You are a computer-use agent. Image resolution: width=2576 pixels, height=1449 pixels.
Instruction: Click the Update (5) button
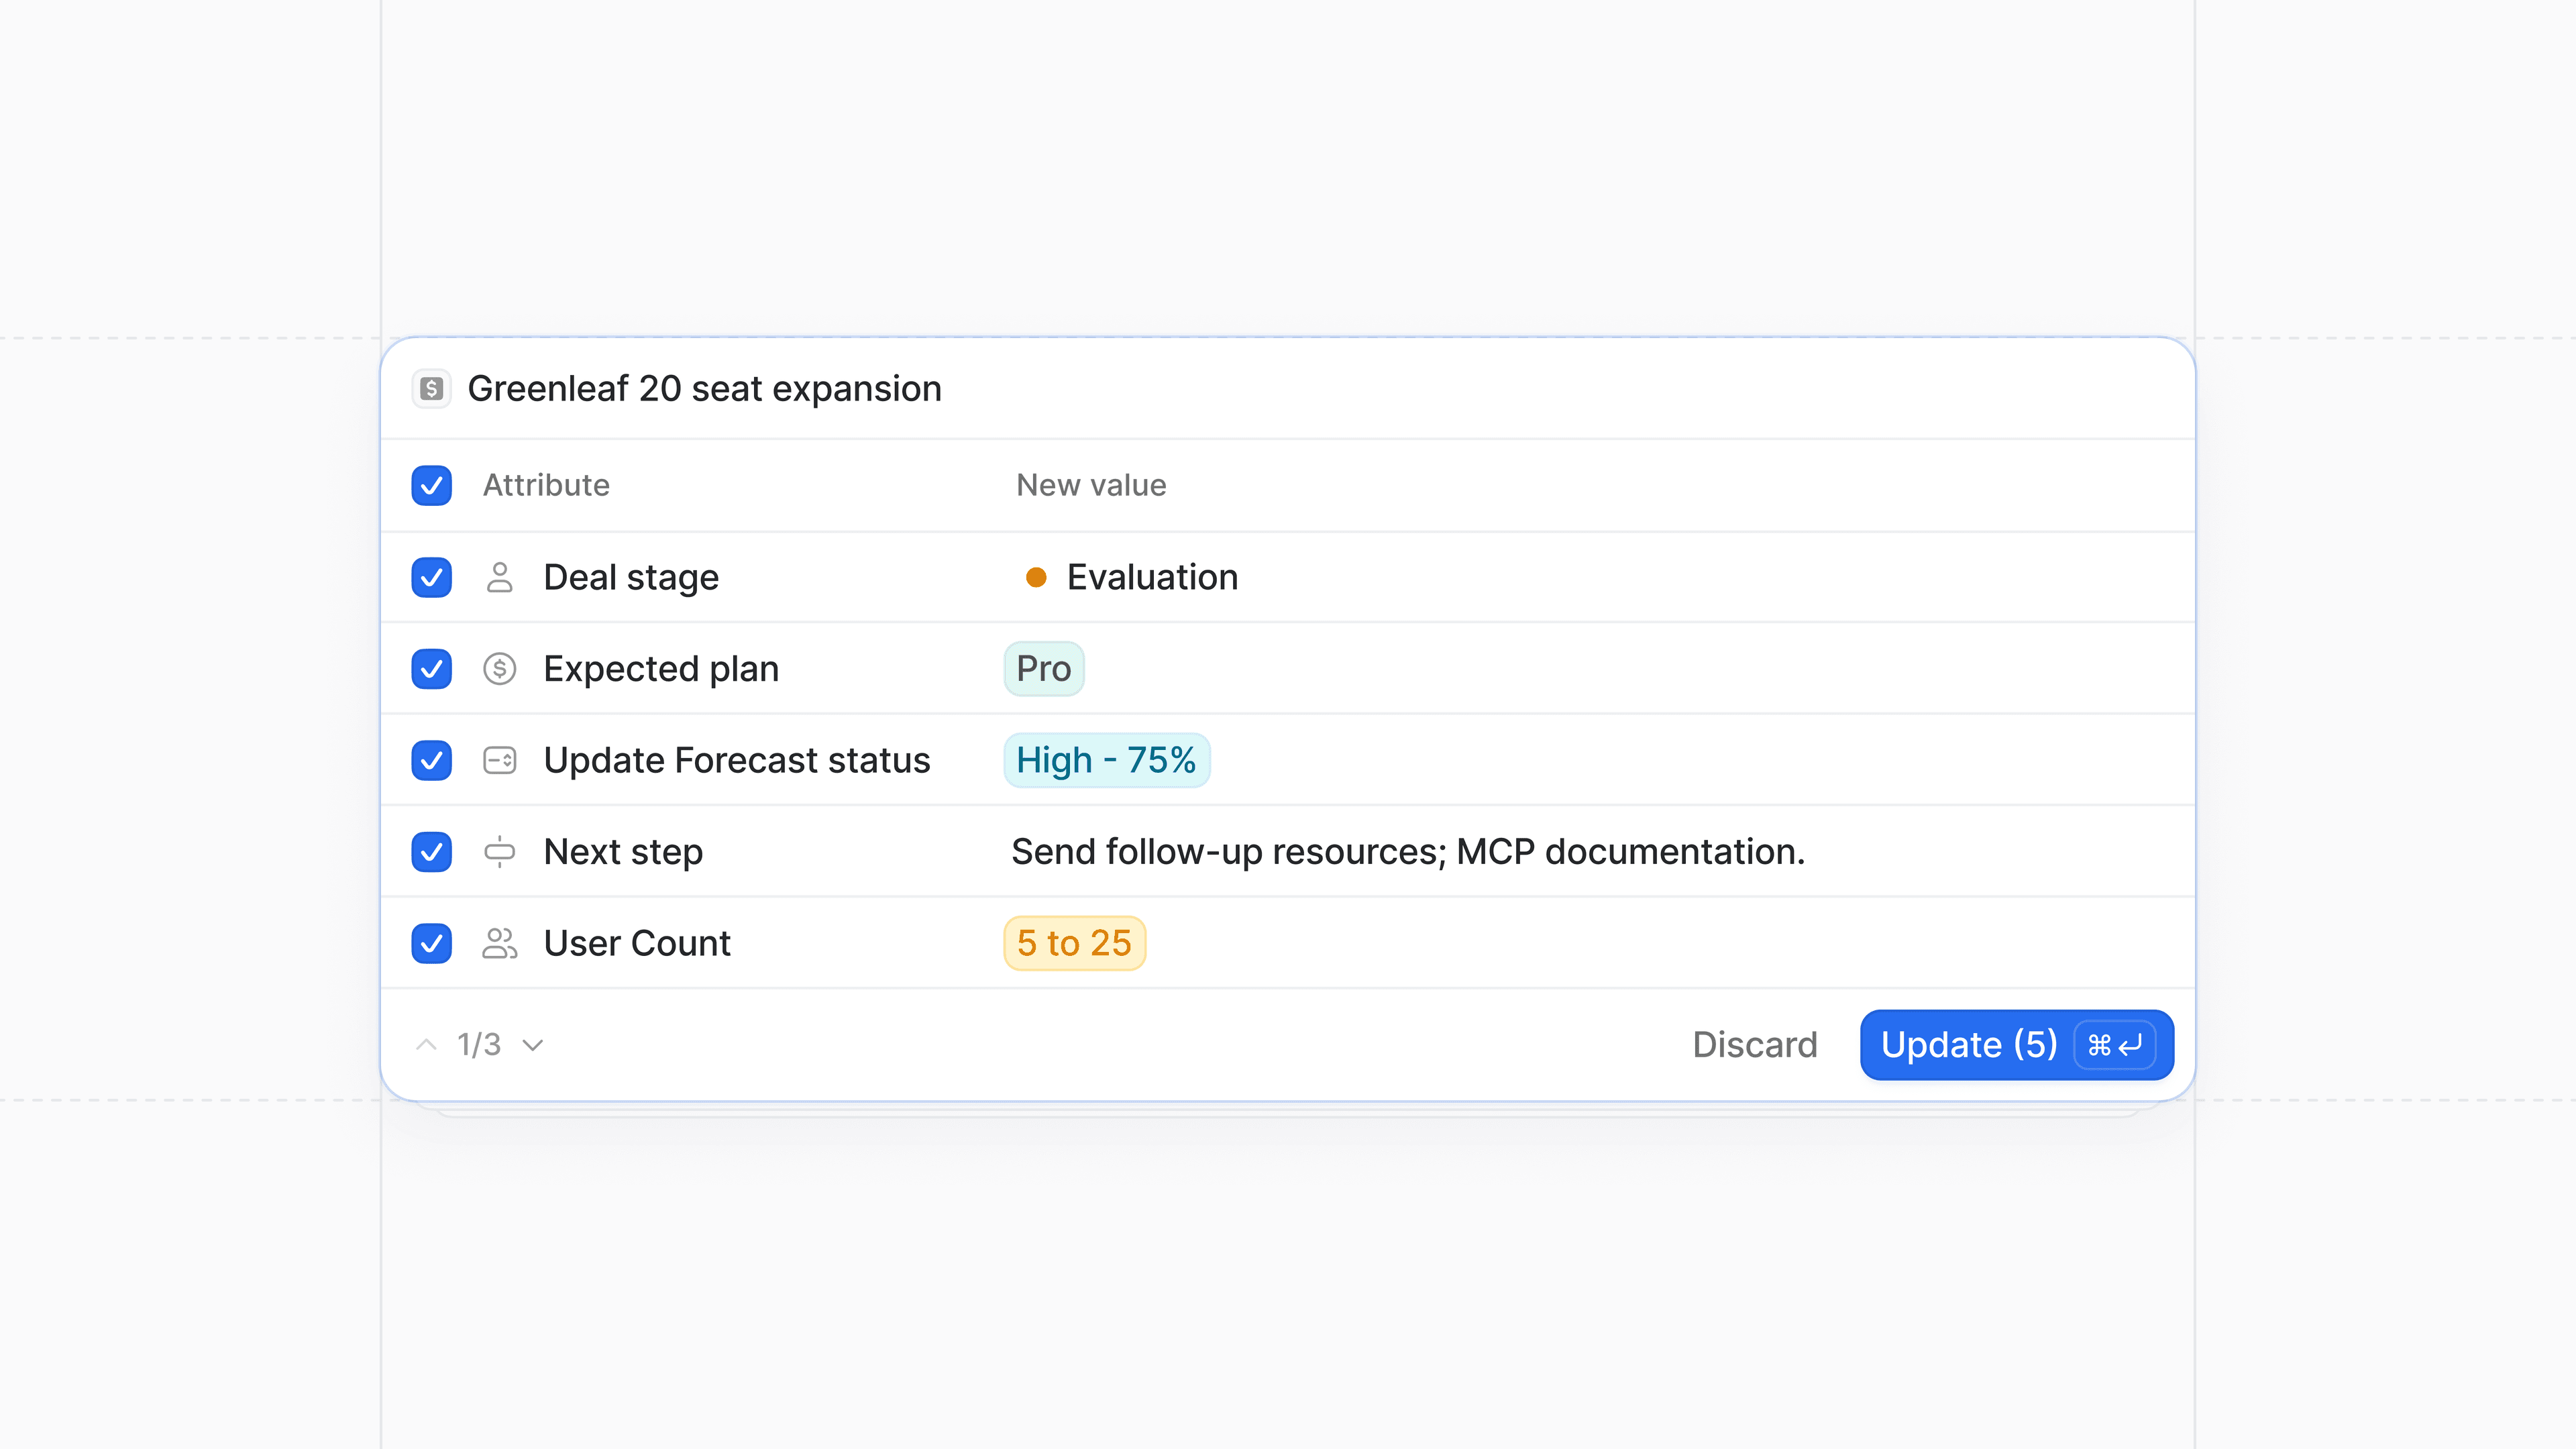pos(1967,1045)
